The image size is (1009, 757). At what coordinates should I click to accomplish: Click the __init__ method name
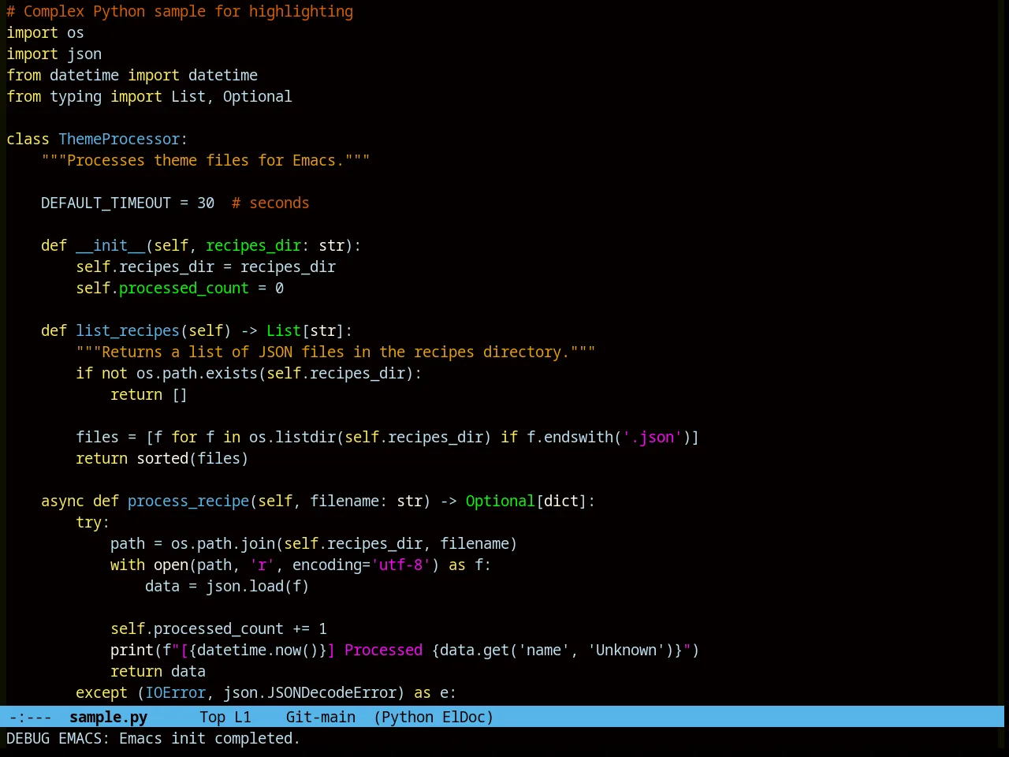110,245
